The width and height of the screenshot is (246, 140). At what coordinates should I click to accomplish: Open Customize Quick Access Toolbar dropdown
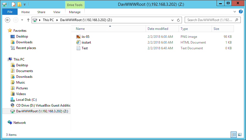(25, 5)
